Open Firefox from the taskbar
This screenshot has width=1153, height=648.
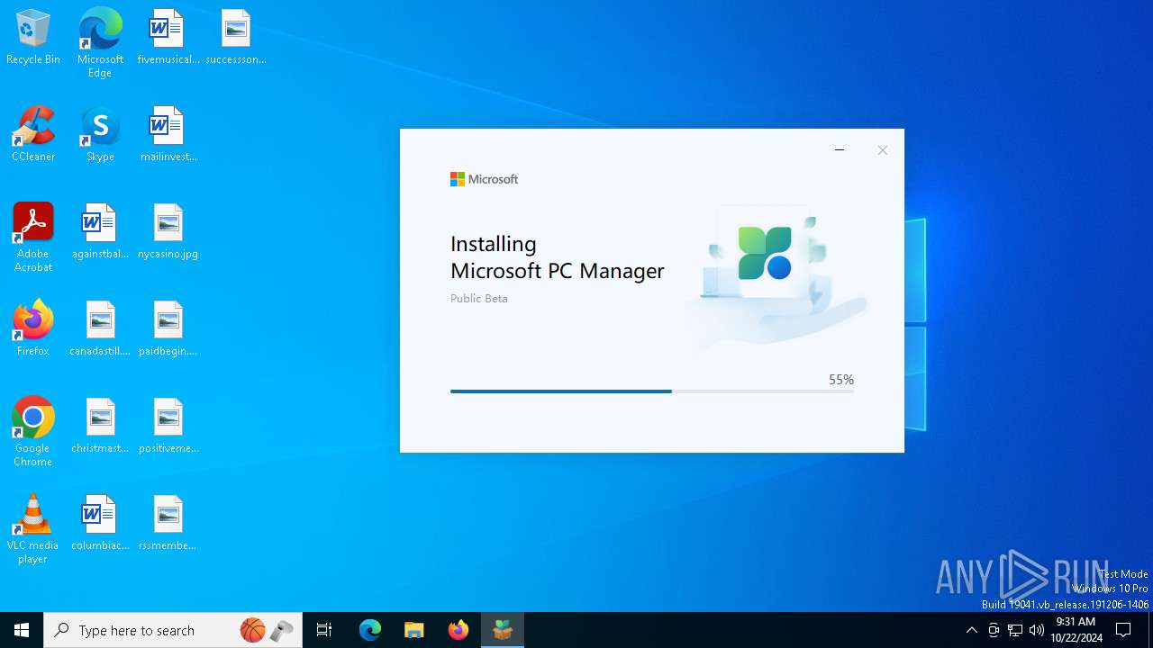[x=458, y=630]
